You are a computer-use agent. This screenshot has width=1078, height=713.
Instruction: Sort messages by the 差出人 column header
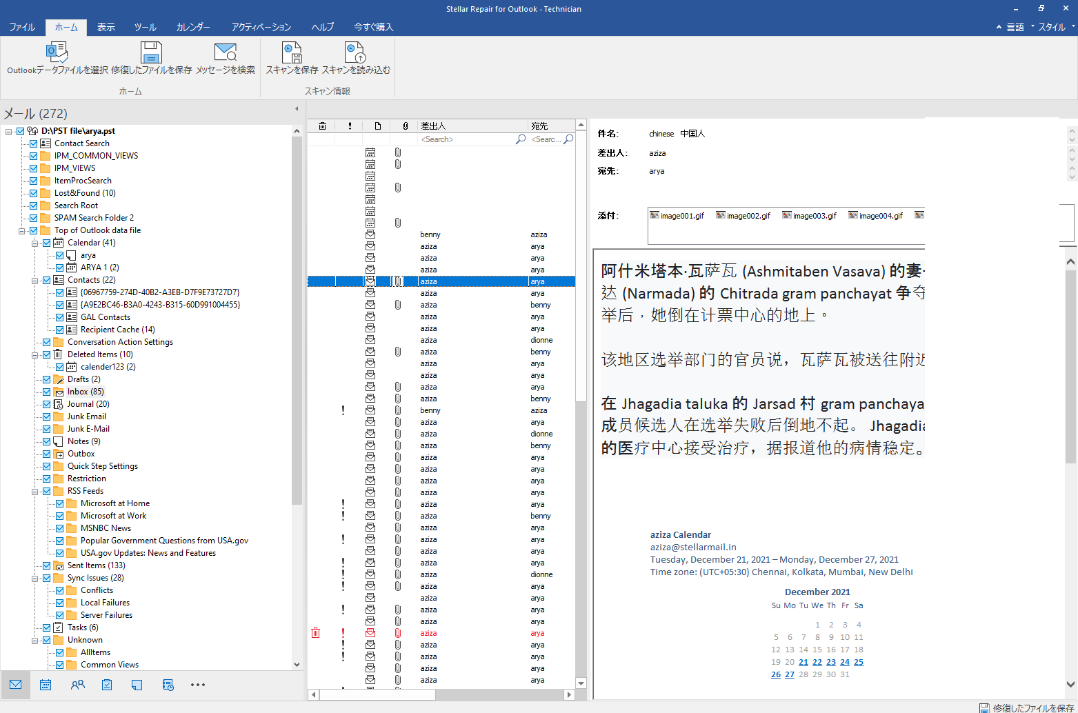[473, 126]
